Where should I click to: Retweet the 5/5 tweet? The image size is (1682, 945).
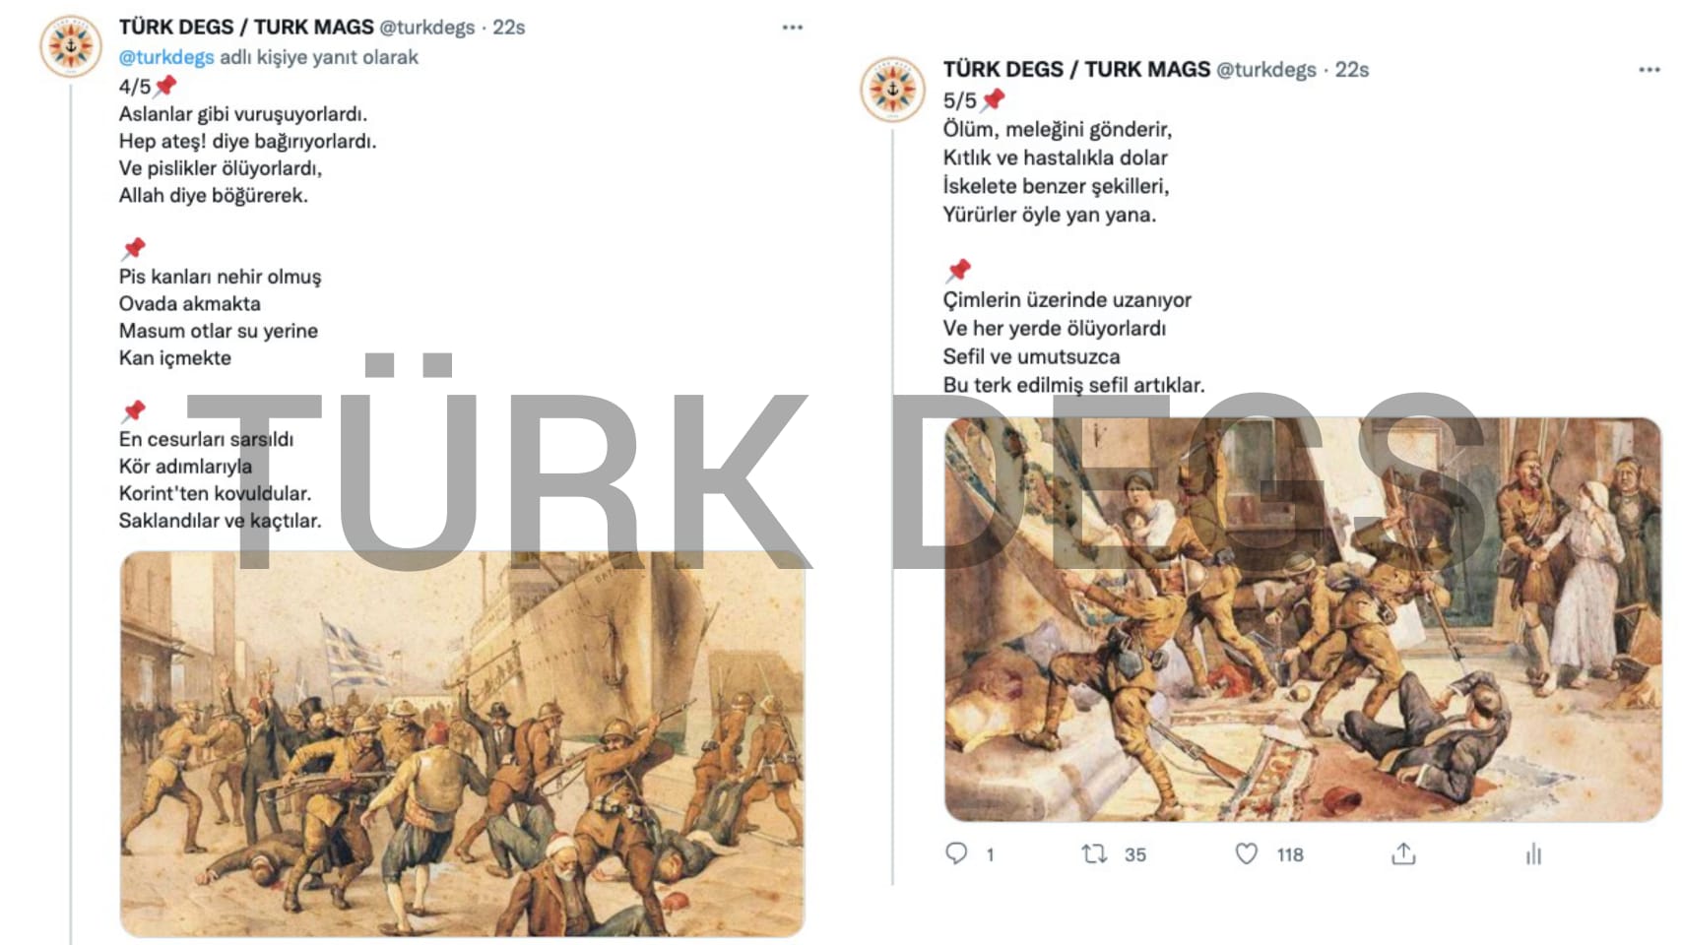click(1094, 853)
